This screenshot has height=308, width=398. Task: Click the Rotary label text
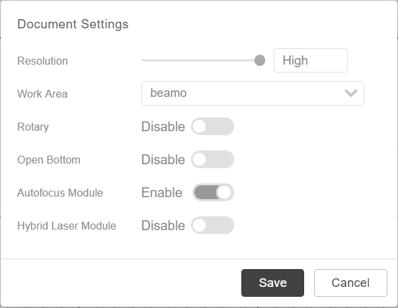pos(33,127)
